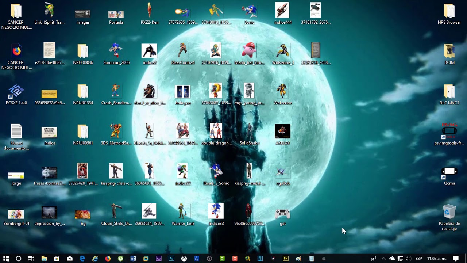Viewport: 467px width, 263px height.
Task: Open the notification Action Center
Action: point(456,258)
